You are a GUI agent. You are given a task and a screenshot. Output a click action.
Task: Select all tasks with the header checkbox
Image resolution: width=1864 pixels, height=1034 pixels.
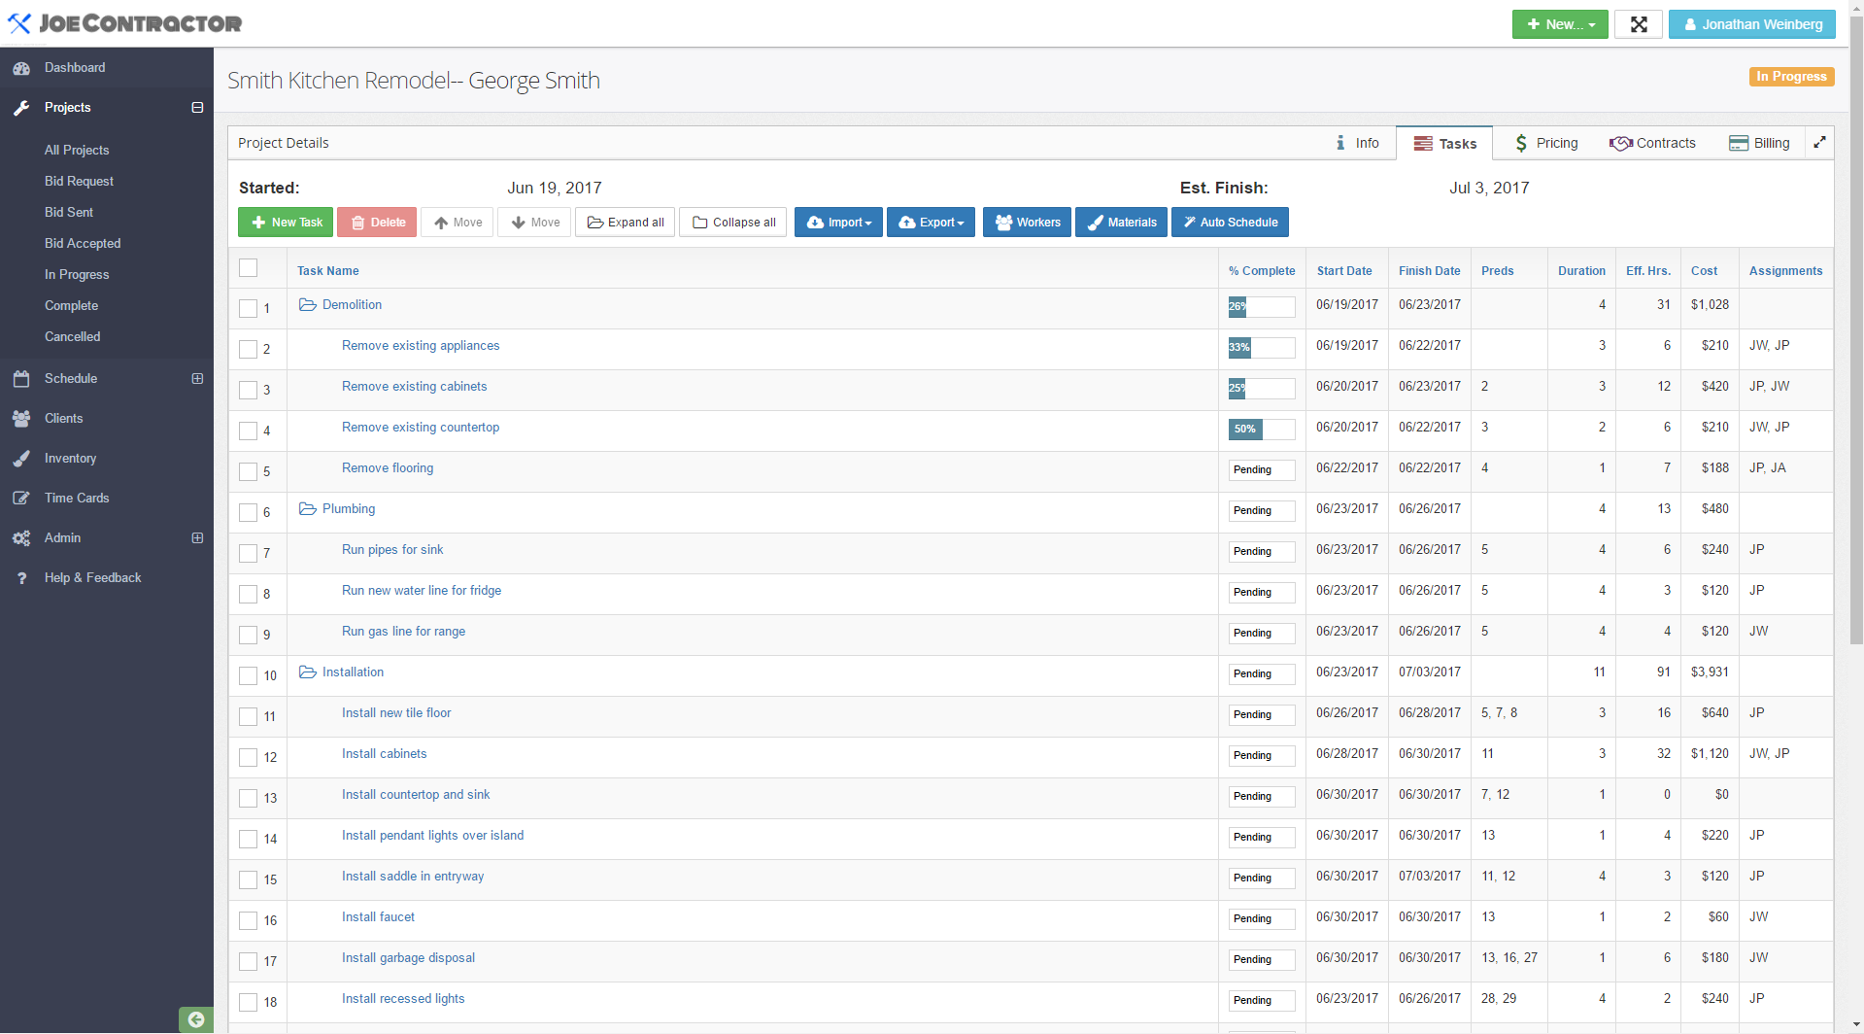248,267
